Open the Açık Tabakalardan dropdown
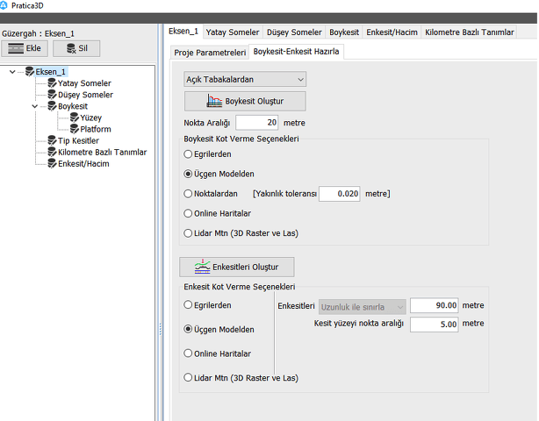The width and height of the screenshot is (539, 421). (x=245, y=80)
